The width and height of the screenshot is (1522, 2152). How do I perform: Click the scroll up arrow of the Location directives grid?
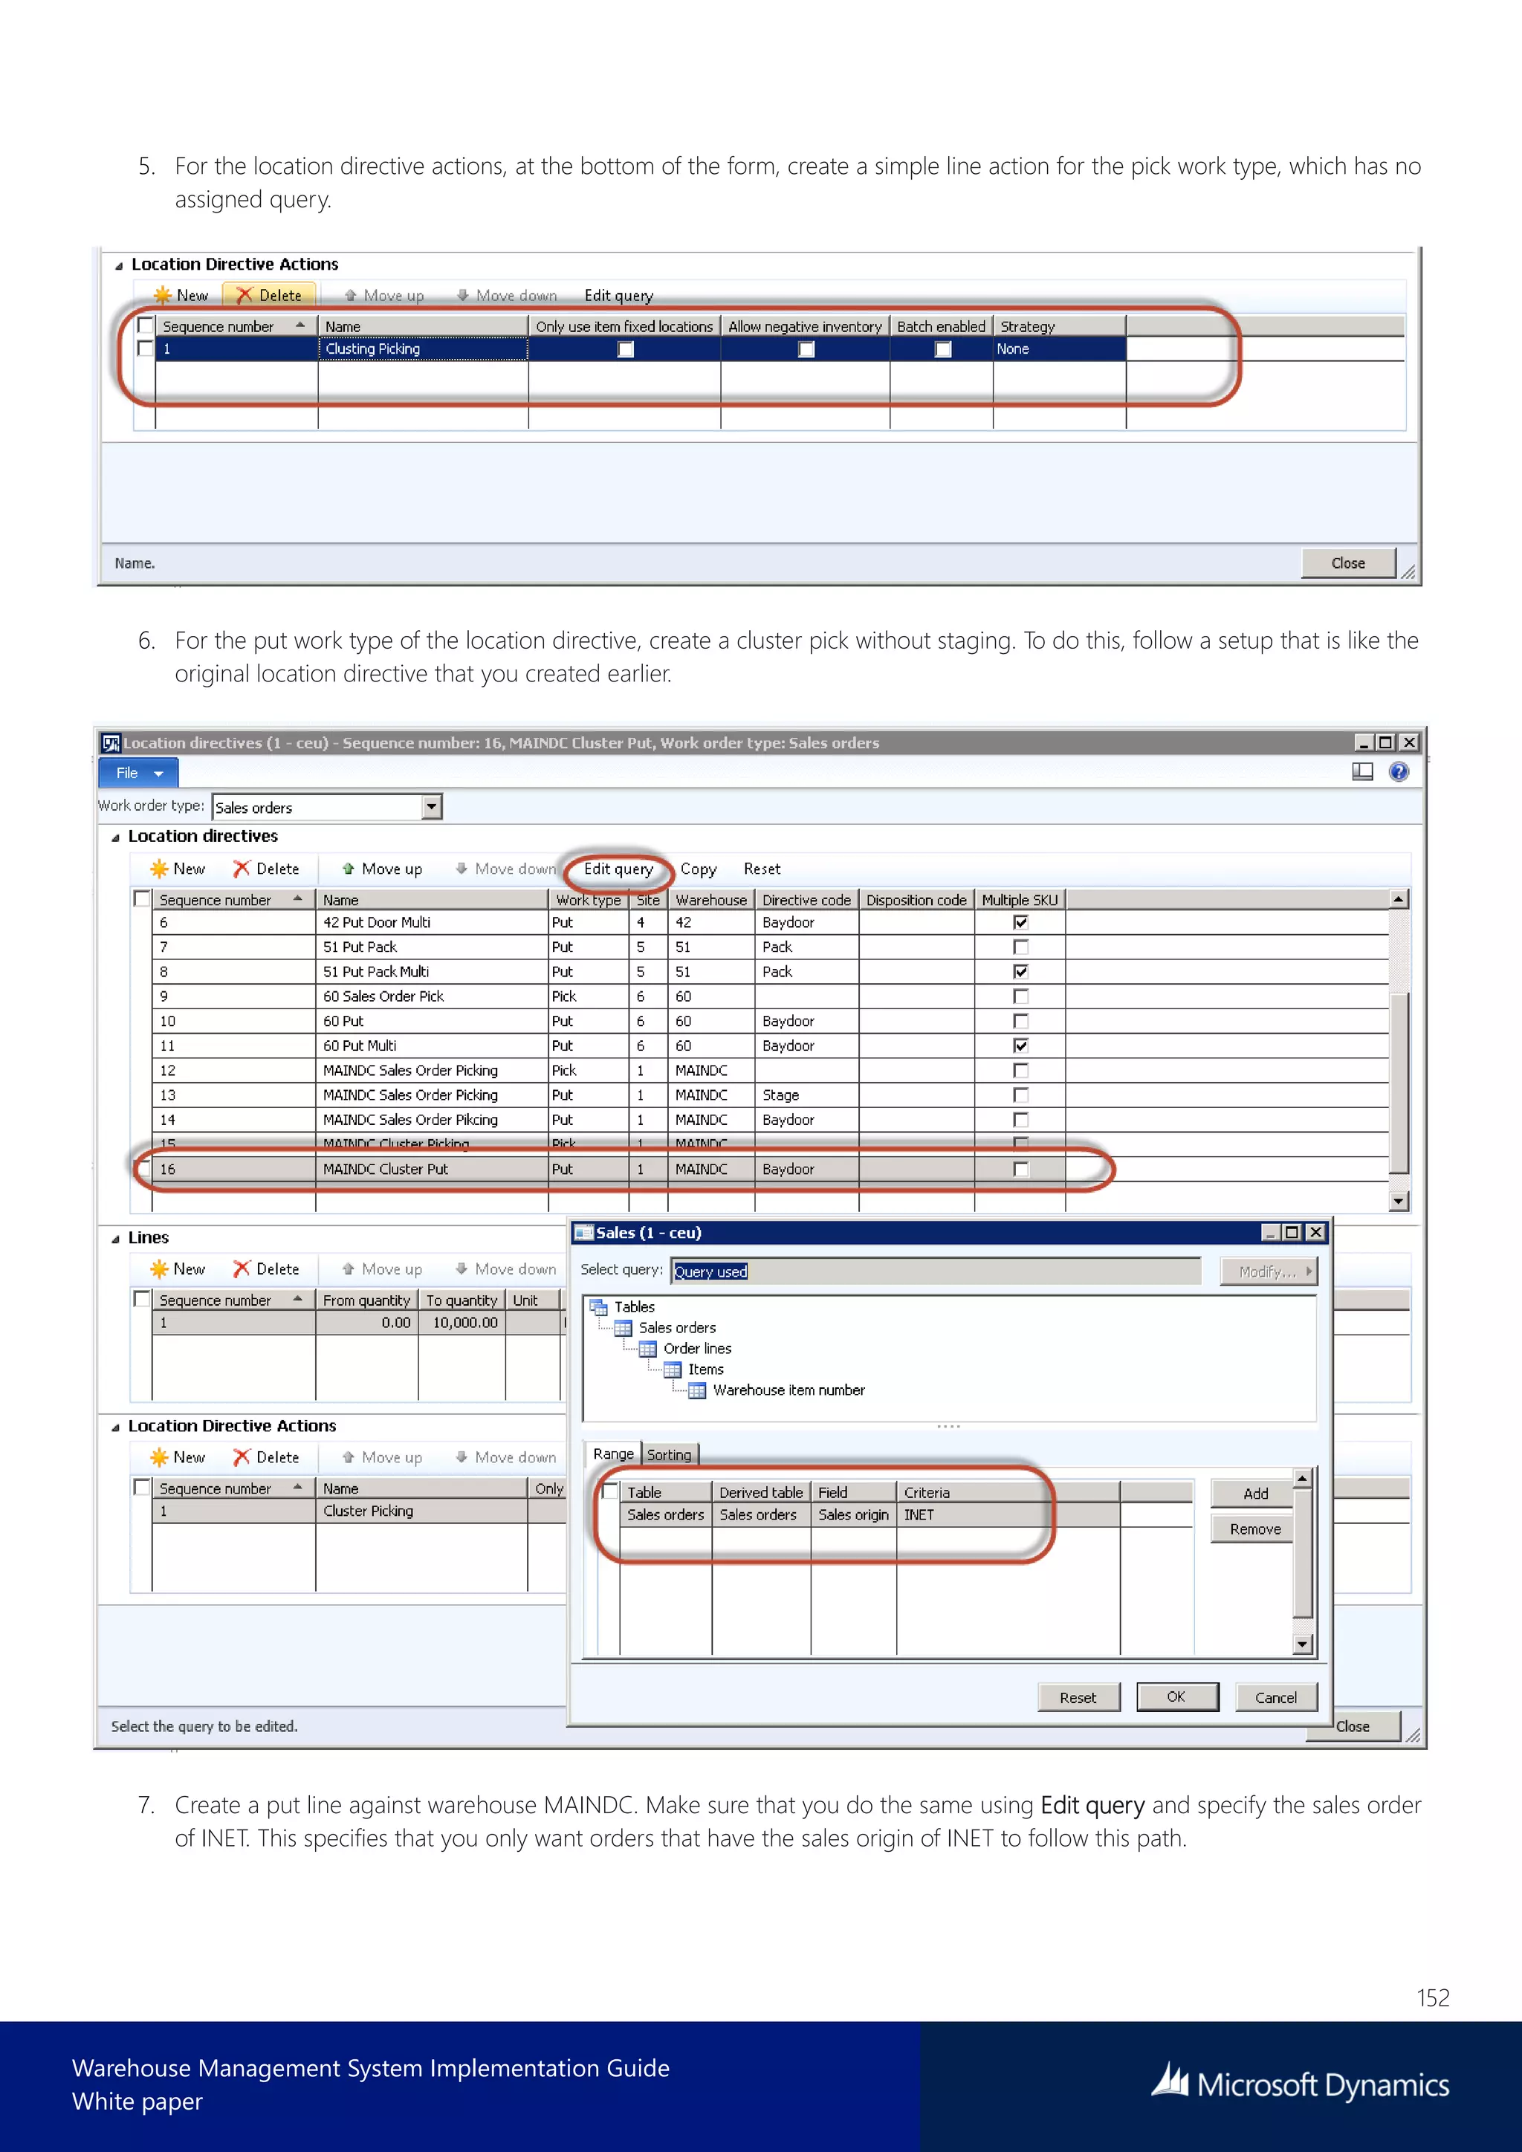[1399, 899]
